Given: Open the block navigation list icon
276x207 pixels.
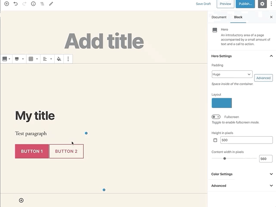Looking at the screenshot, I should [x=42, y=4].
